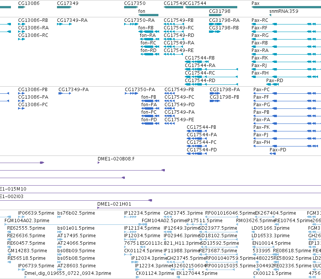Click EST label AT17495.5prime

click(77, 236)
